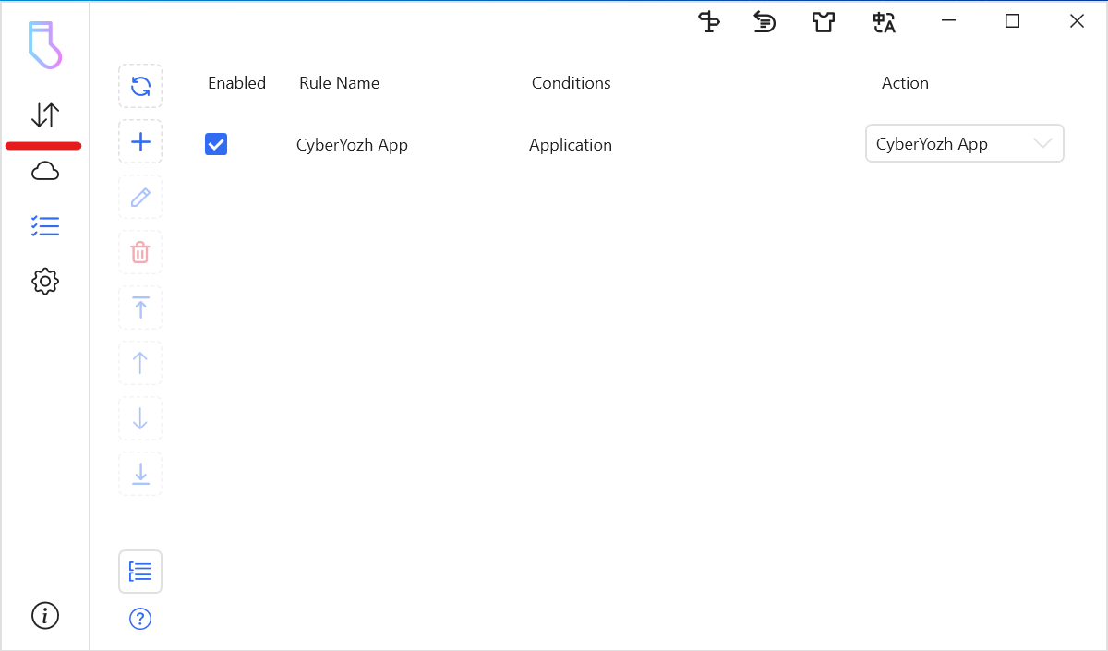Add a new rule with plus icon

140,142
